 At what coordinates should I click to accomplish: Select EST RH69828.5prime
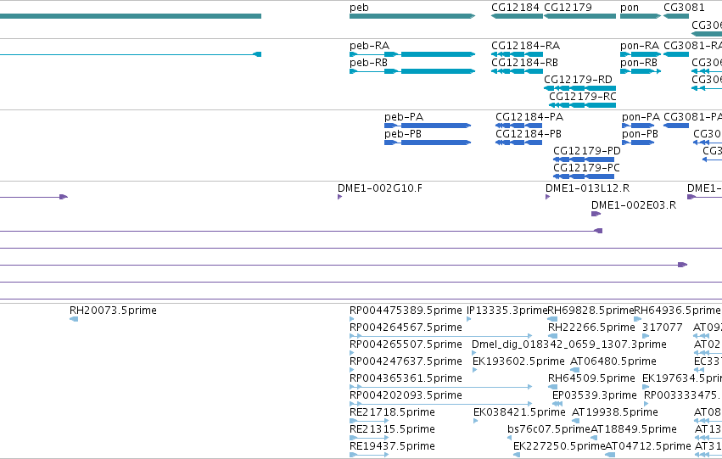[x=552, y=319]
